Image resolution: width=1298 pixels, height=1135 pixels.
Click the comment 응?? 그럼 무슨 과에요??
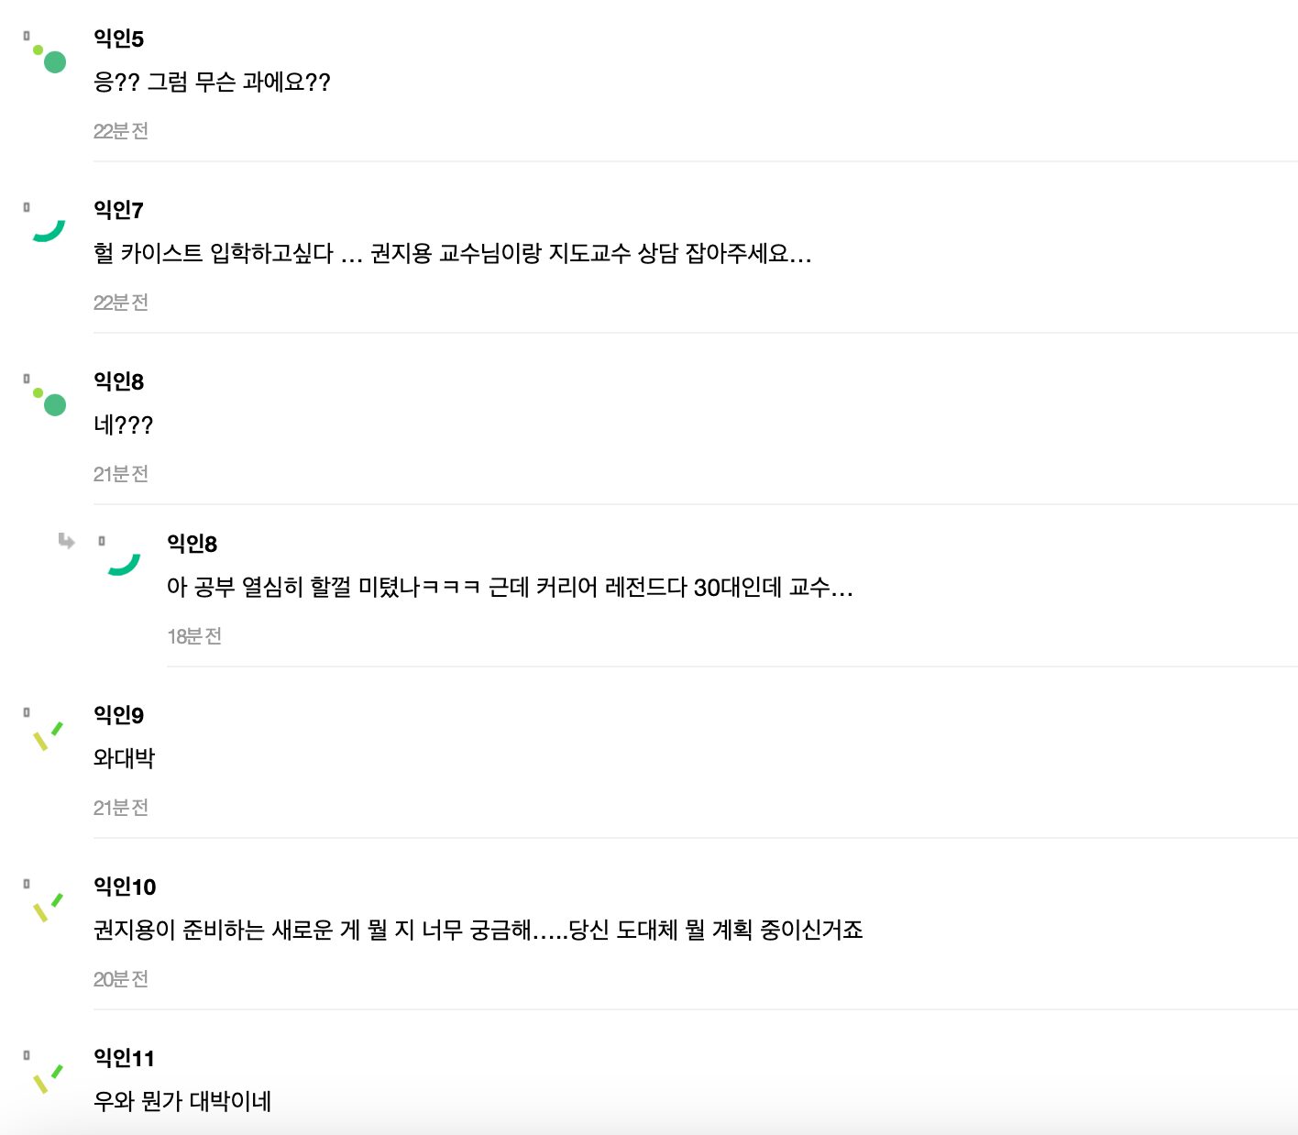(x=212, y=82)
